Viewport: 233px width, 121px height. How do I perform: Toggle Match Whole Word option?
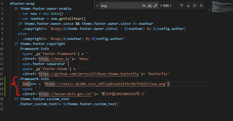(x=150, y=6)
